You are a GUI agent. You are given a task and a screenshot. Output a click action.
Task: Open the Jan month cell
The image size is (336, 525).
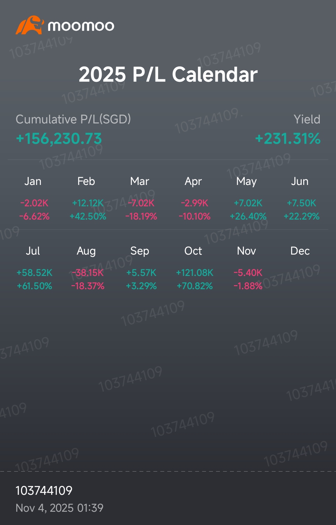34,198
